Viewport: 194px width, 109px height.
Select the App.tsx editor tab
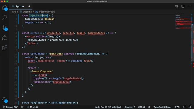pyautogui.click(x=21, y=6)
